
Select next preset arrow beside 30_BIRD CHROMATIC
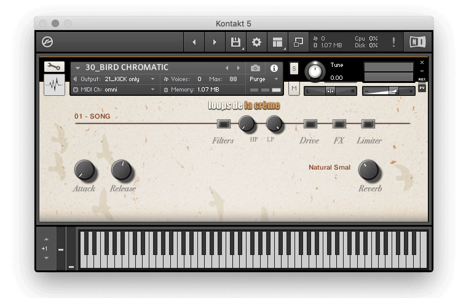pos(239,68)
